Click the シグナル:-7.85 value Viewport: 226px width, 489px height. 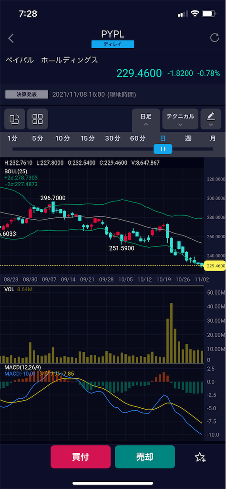[x=57, y=373]
